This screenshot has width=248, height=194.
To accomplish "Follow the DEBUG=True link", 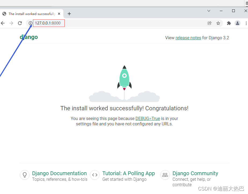I will tap(148, 119).
